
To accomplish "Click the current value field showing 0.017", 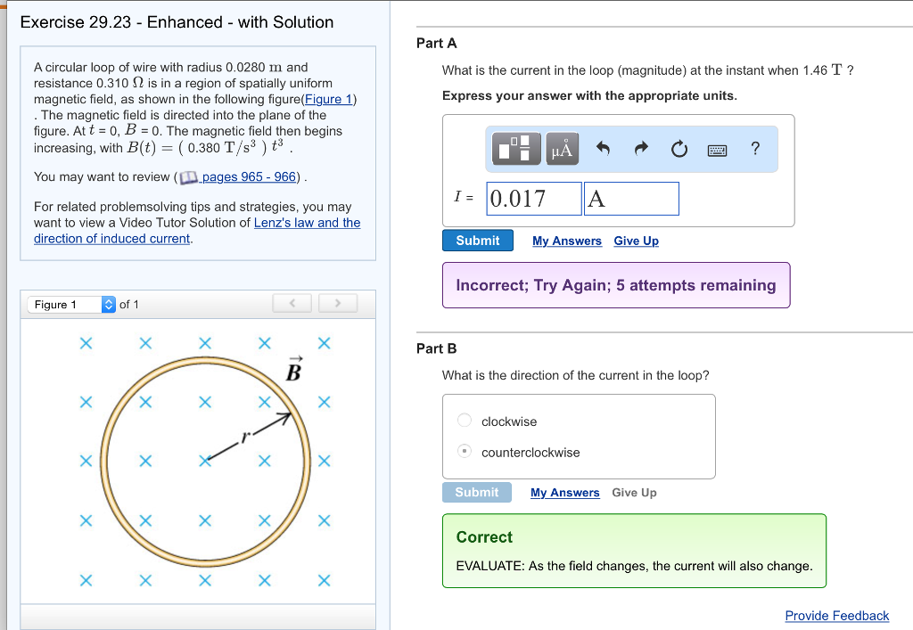I will click(x=533, y=198).
